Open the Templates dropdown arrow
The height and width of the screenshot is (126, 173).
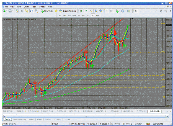[x=131, y=11]
